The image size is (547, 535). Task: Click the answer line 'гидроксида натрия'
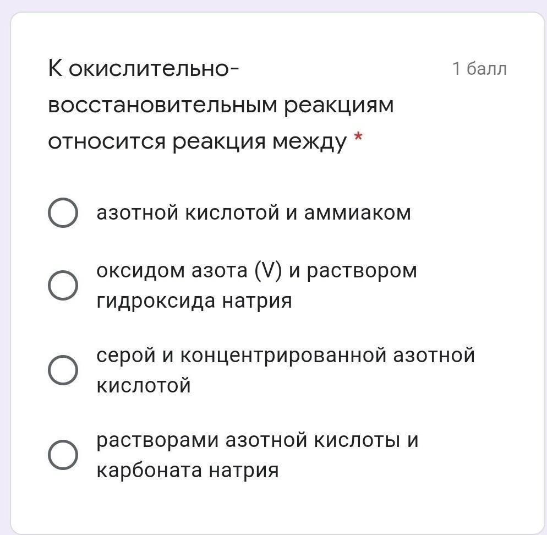point(194,301)
